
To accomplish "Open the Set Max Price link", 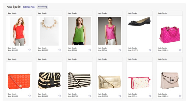I will tap(29, 7).
